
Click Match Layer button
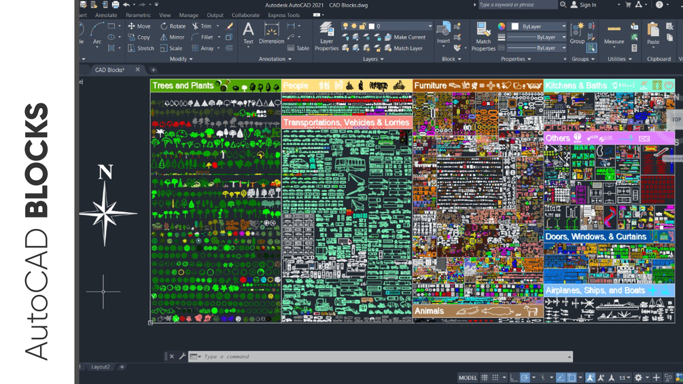(404, 48)
